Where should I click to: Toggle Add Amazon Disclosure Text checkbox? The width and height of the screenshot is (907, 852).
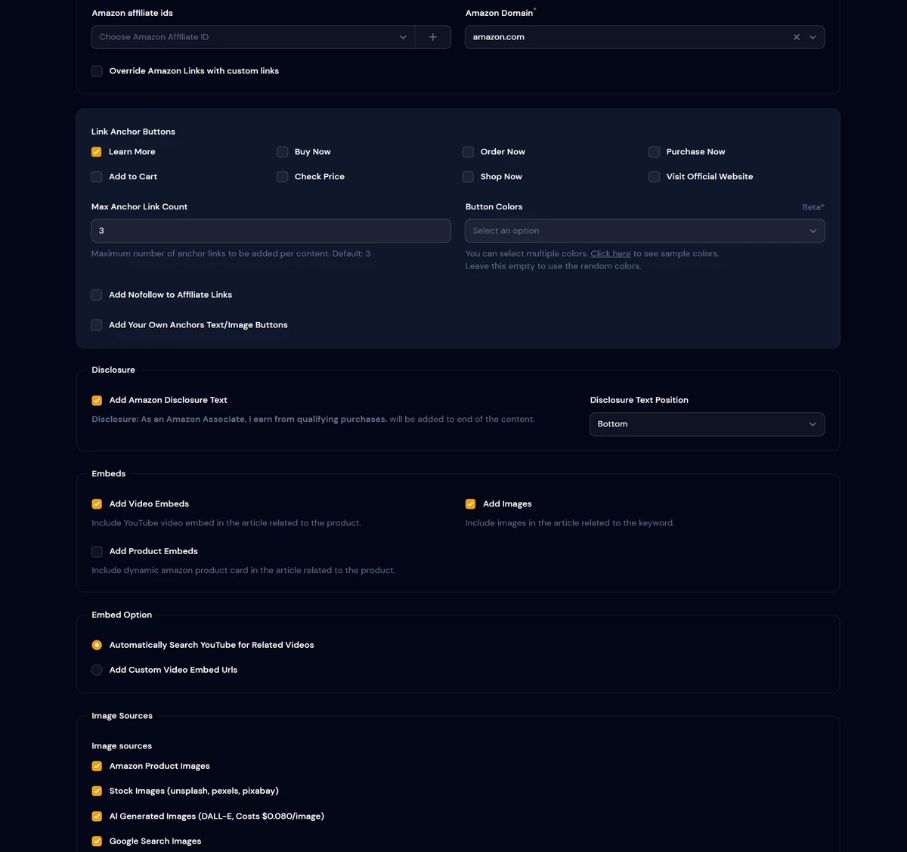[x=97, y=401]
